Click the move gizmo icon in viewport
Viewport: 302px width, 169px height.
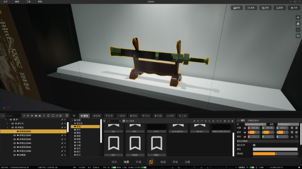(298, 18)
